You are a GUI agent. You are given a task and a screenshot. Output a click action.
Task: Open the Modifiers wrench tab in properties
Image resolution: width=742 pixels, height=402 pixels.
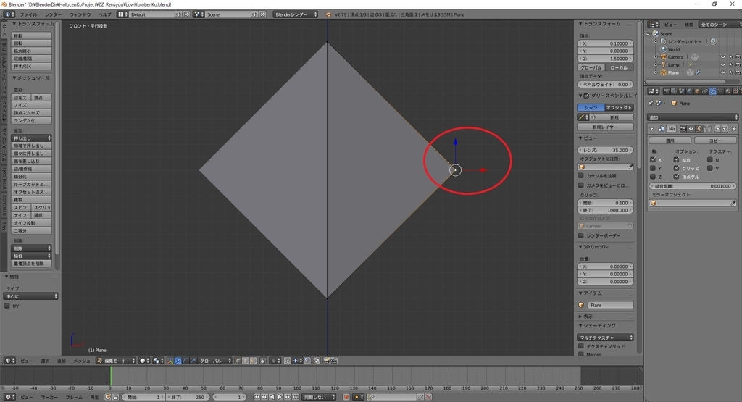[713, 91]
